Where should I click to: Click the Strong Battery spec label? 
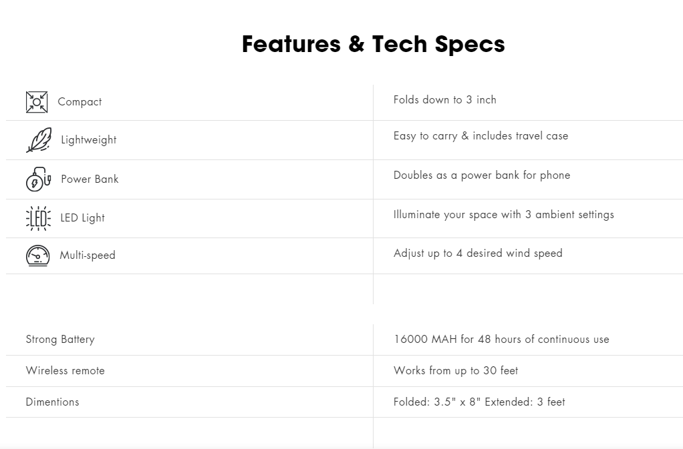point(60,340)
